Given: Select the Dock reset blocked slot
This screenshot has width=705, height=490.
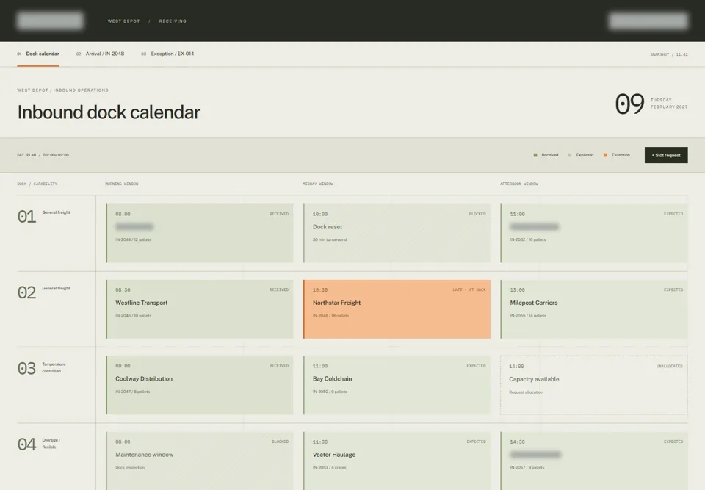Looking at the screenshot, I should (x=397, y=233).
